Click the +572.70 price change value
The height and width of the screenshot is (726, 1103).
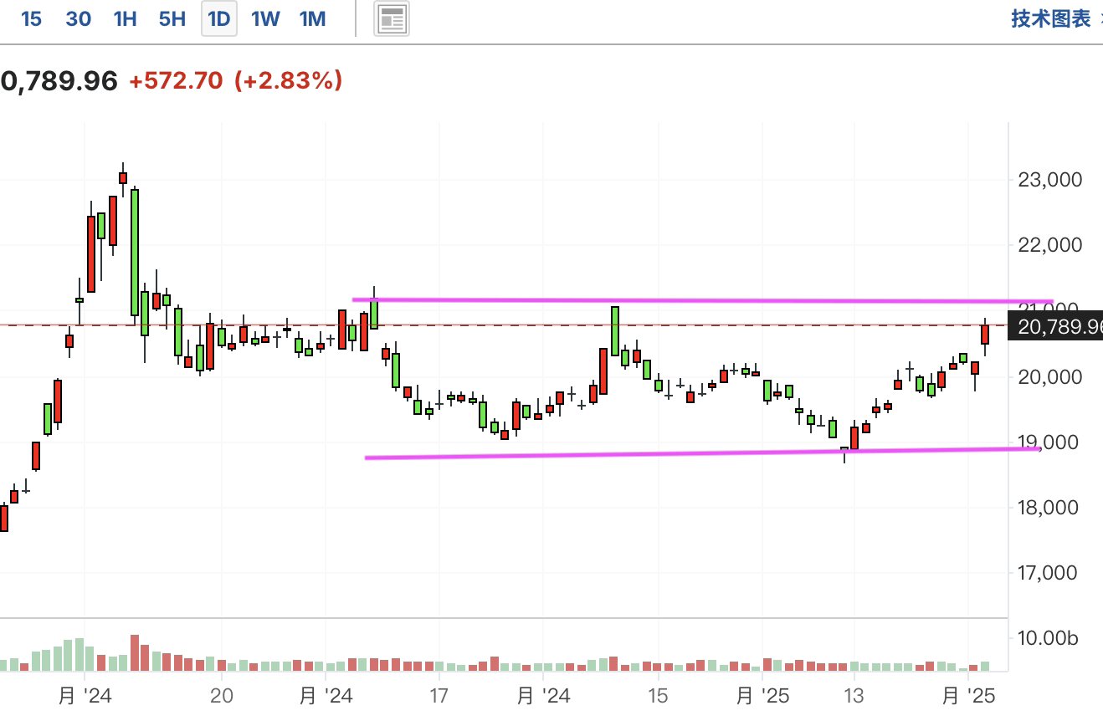click(176, 81)
